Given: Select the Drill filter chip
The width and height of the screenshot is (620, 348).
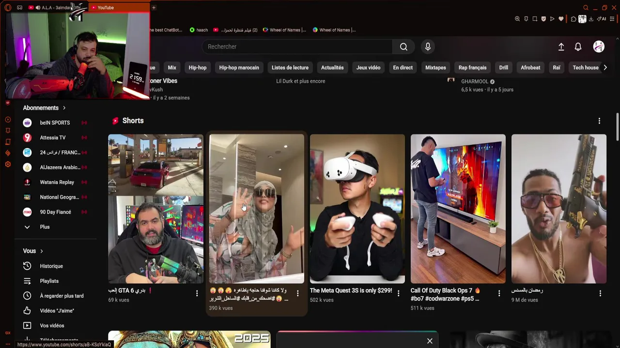Looking at the screenshot, I should coord(504,68).
